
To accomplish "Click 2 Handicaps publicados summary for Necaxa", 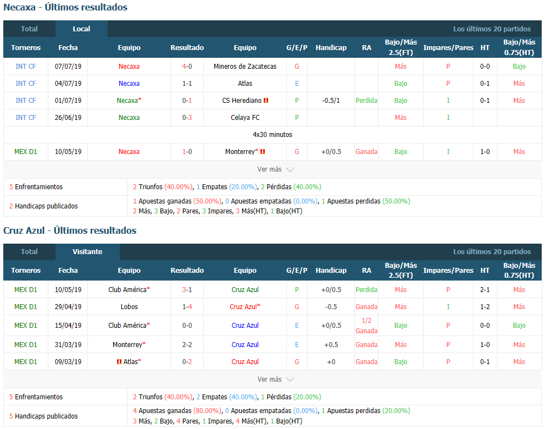I will (x=43, y=206).
